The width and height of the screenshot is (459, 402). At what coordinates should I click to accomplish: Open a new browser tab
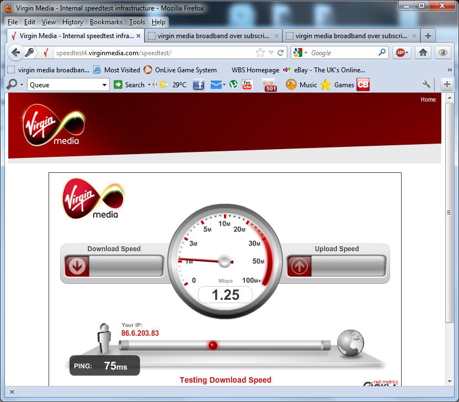click(x=428, y=36)
